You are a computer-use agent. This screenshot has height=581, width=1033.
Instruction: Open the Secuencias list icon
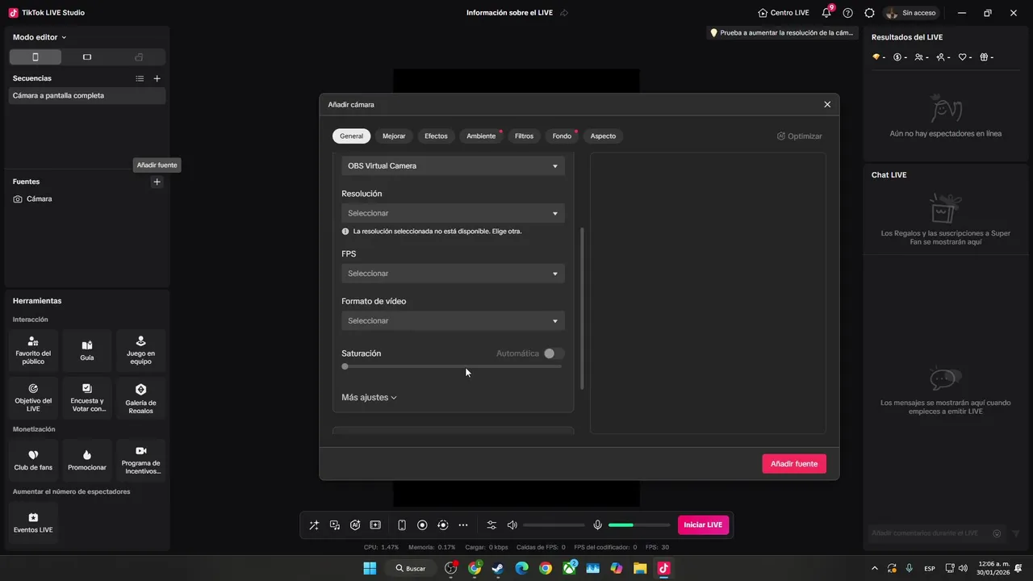(140, 78)
